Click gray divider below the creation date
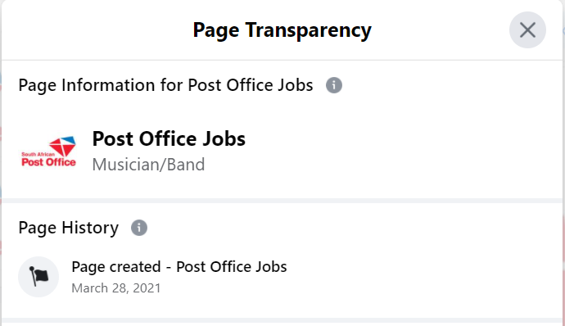This screenshot has height=326, width=565. coord(282,320)
